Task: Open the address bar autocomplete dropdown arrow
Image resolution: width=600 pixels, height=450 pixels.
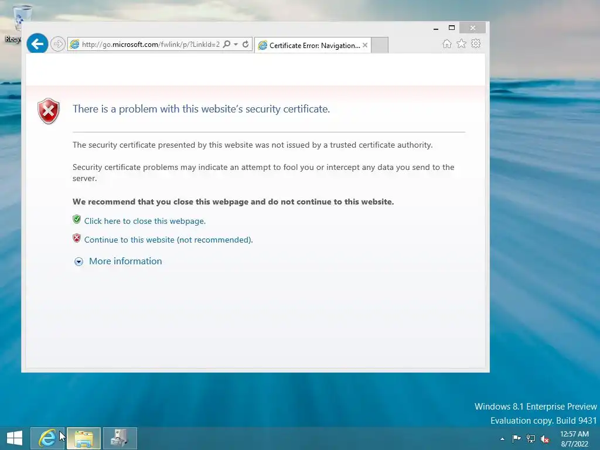Action: click(236, 44)
